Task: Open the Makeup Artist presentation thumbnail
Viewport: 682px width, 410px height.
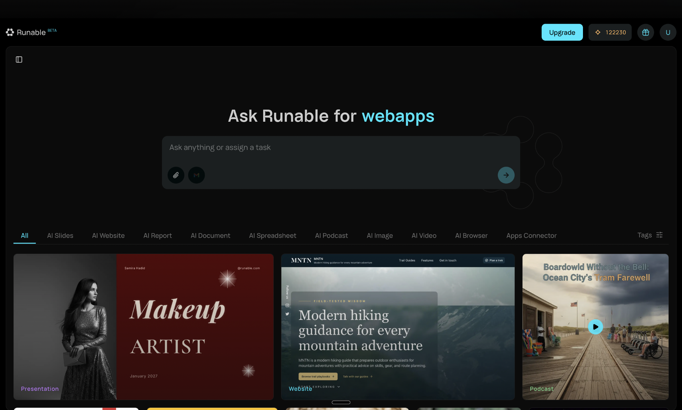Action: [144, 327]
